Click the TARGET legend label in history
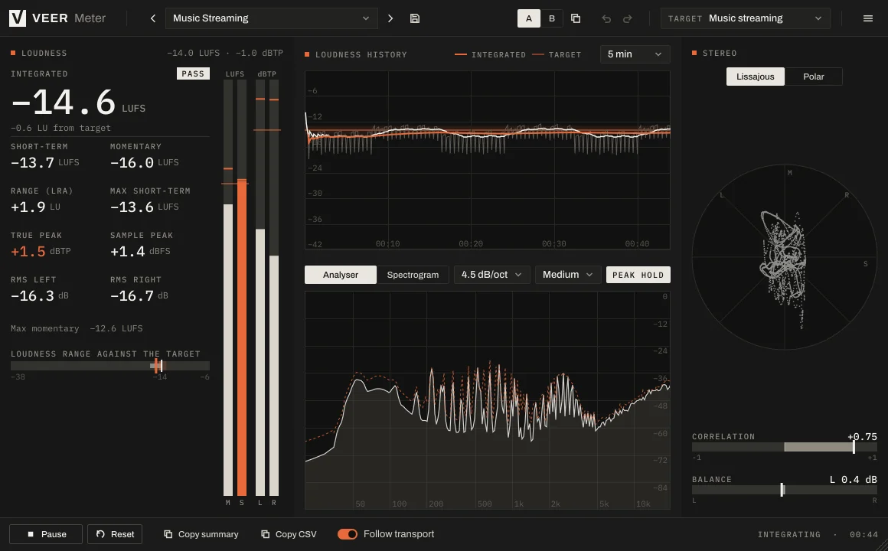The height and width of the screenshot is (551, 888). coord(565,55)
